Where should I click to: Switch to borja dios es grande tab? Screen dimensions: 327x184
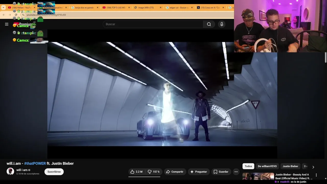84,8
